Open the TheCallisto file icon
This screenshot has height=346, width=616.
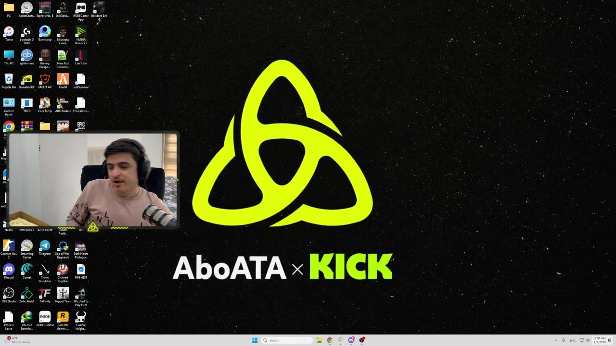pyautogui.click(x=81, y=105)
